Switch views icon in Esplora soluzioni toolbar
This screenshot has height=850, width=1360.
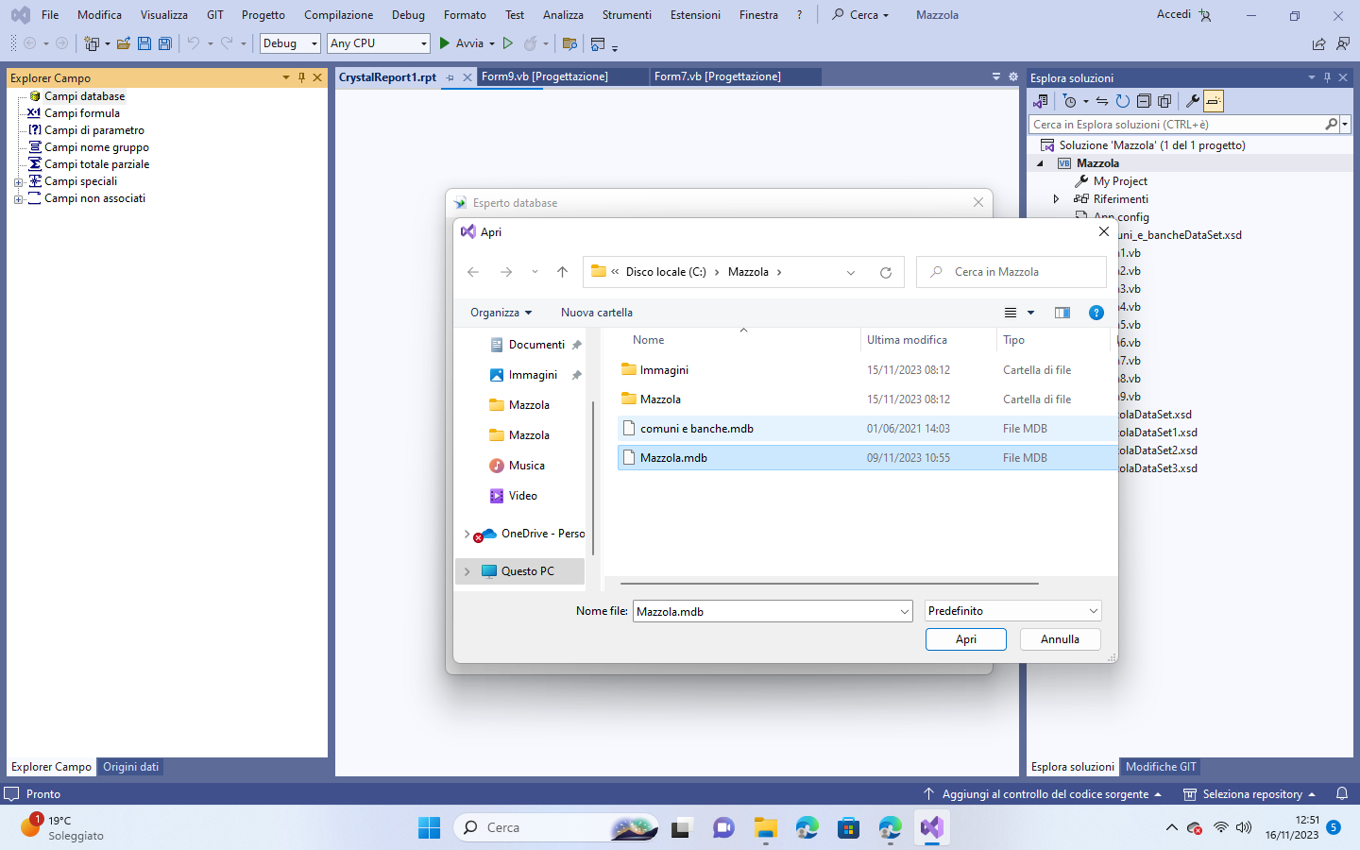tap(1041, 101)
